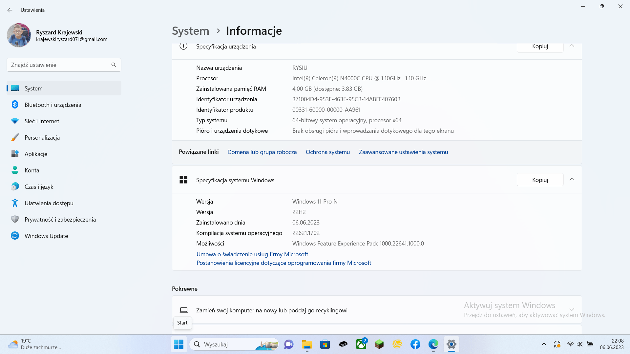The image size is (630, 354).
Task: Click the Windows Update sync icon
Action: [x=15, y=236]
